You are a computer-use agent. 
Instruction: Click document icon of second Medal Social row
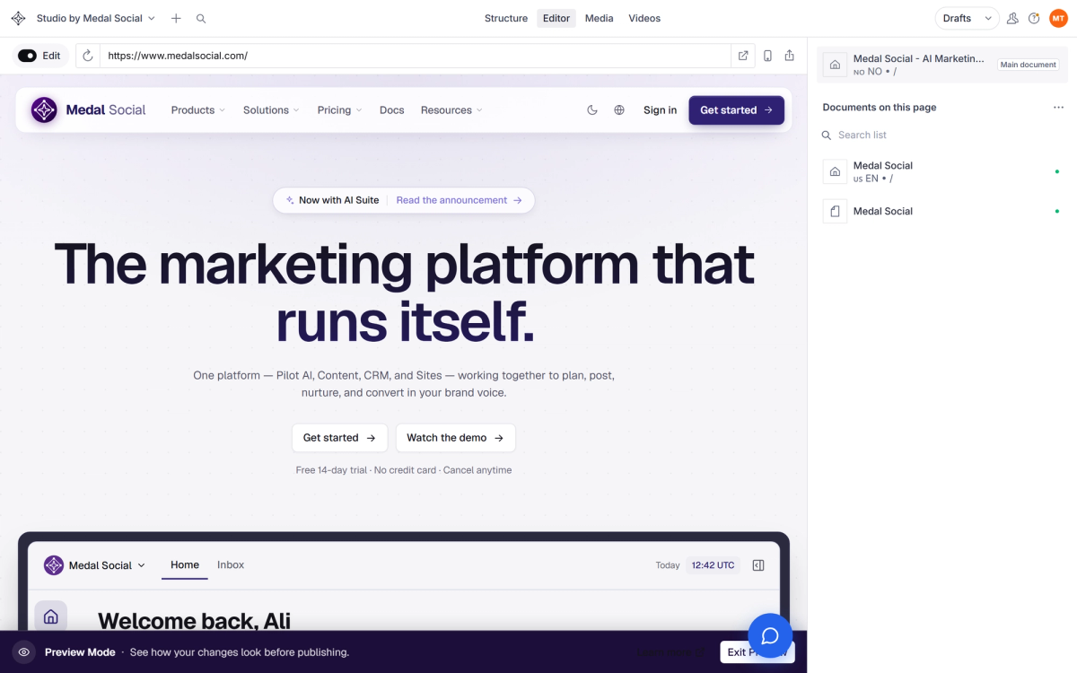tap(835, 211)
